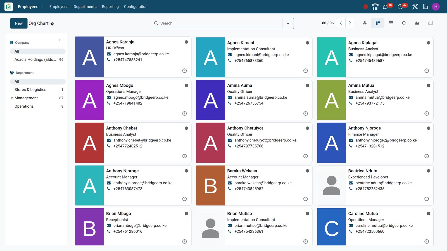Switch to graph view

417,23
